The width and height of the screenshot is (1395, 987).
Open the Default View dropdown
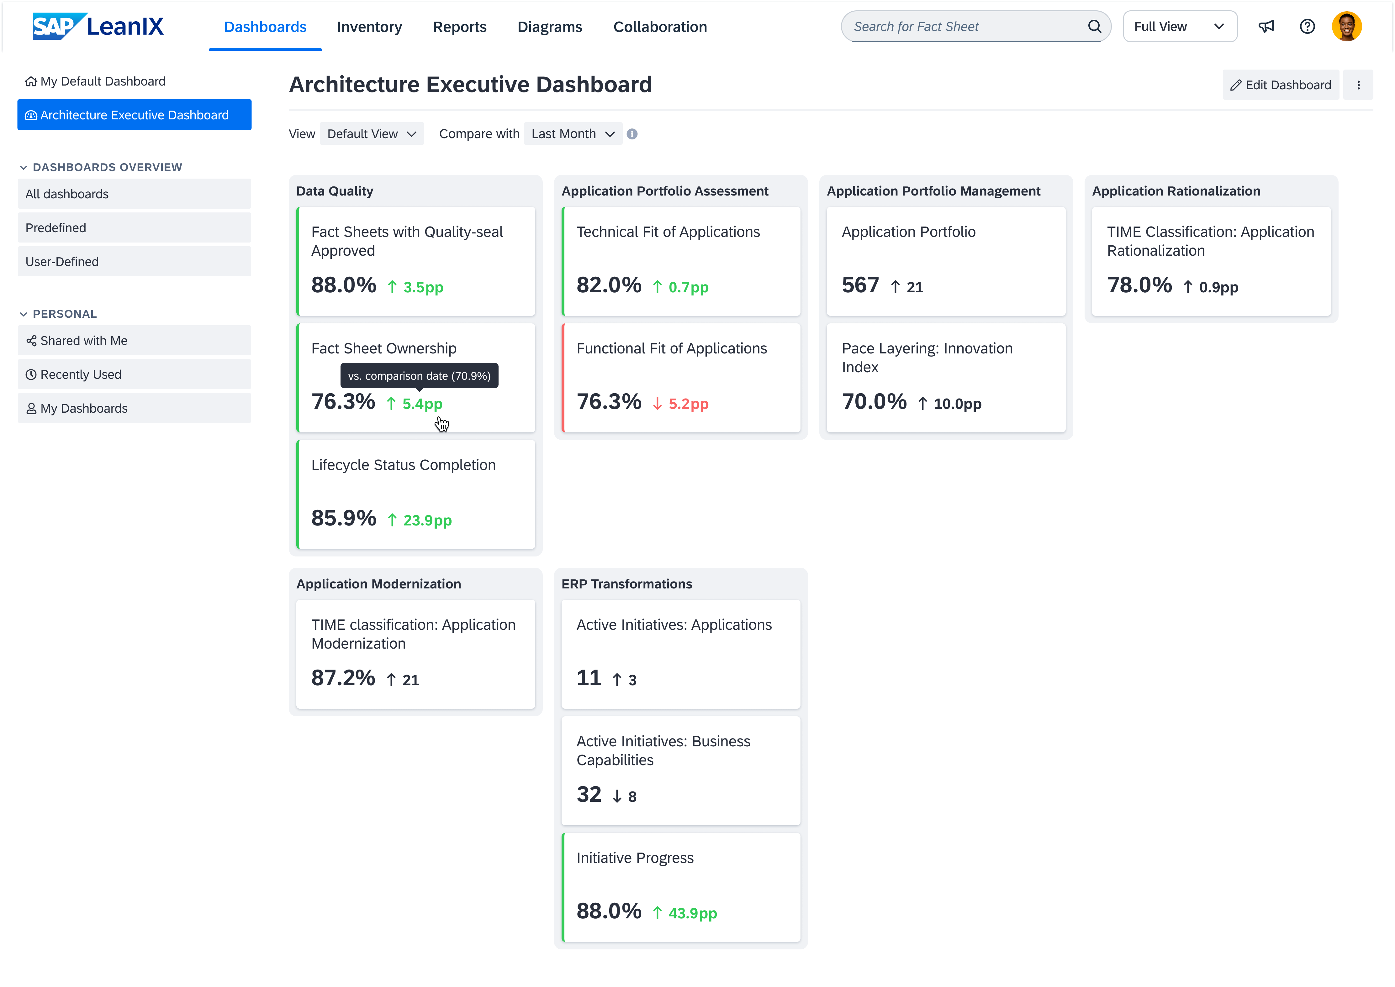pos(372,134)
